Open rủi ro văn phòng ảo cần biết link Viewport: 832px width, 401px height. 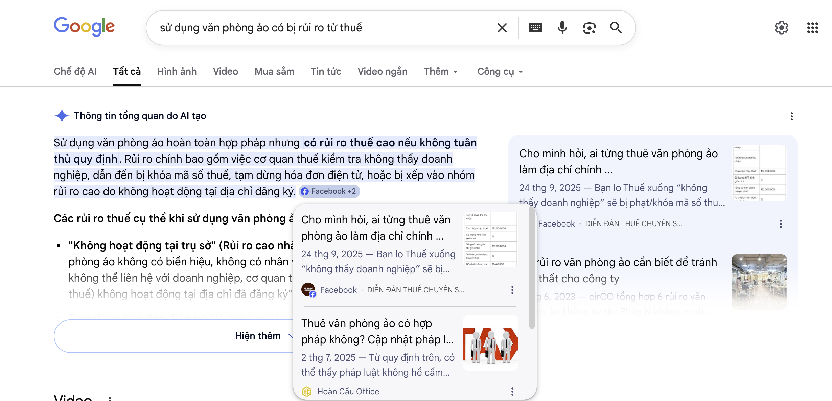tap(627, 270)
